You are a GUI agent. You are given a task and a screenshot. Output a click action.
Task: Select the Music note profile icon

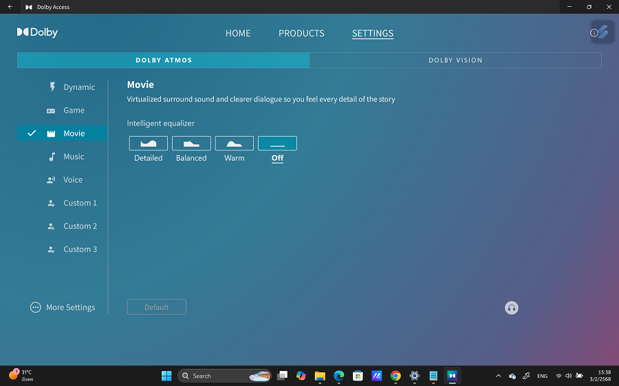tap(52, 157)
